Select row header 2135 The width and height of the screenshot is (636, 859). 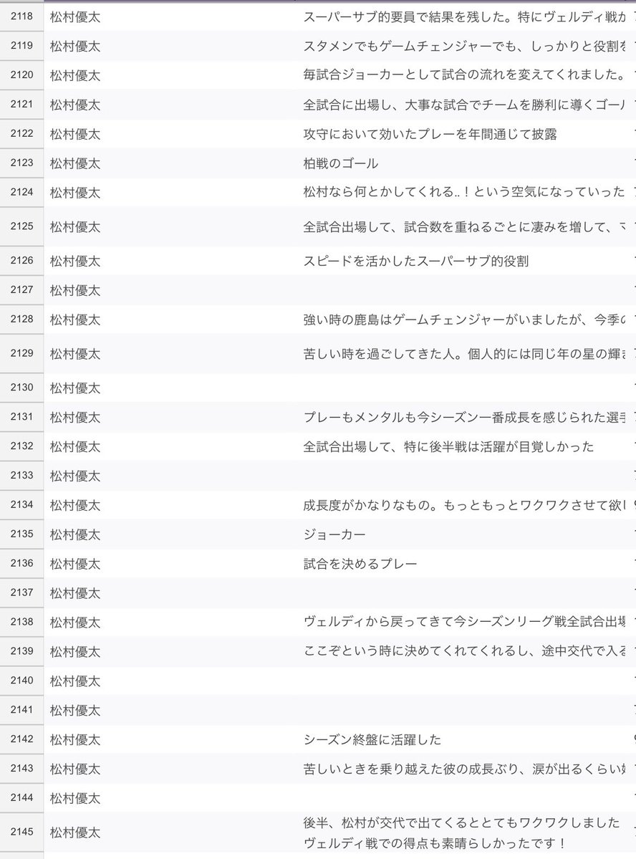tap(21, 534)
